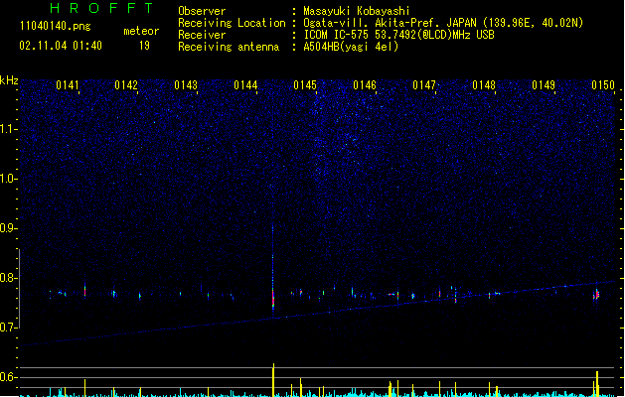
Task: Select the A504HB(yagi 4el) antenna text
Action: point(351,47)
